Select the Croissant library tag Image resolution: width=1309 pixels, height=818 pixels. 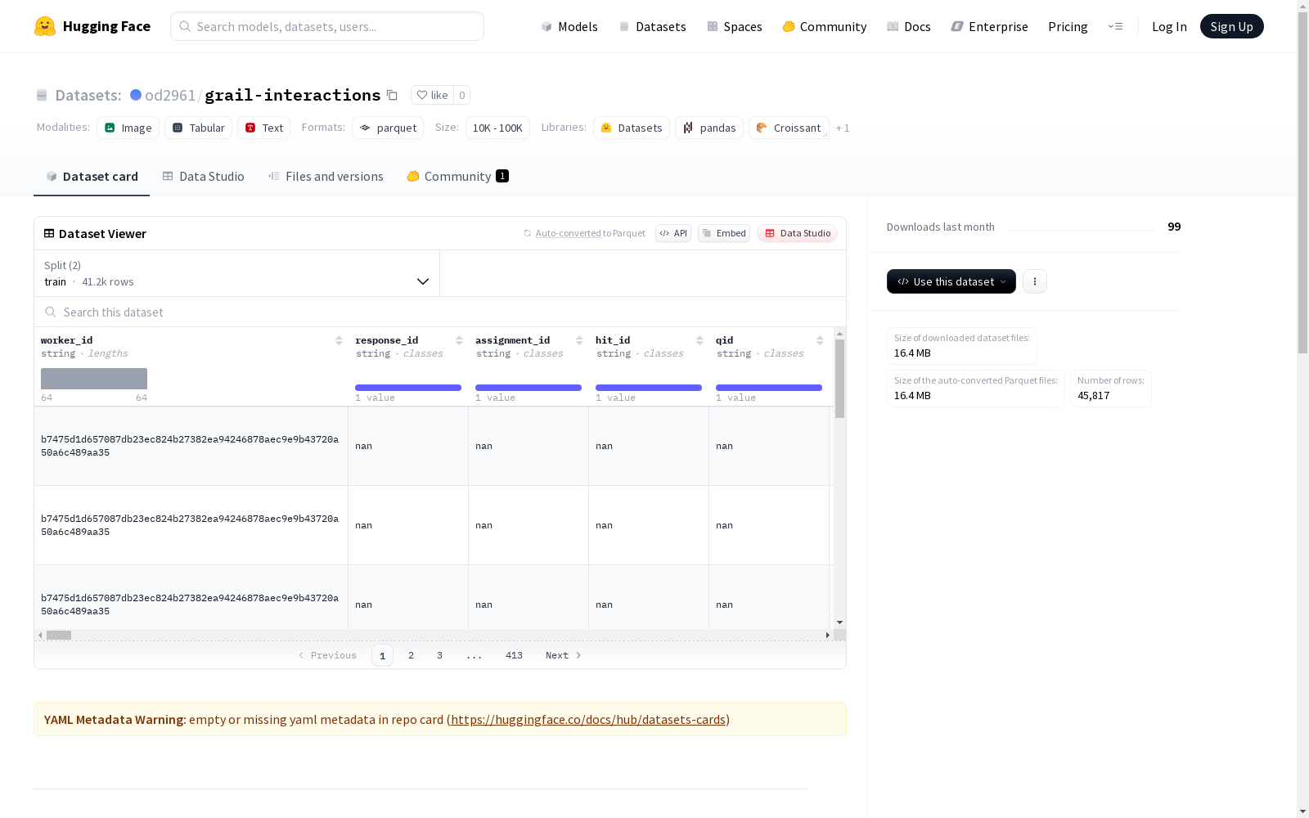coord(789,128)
